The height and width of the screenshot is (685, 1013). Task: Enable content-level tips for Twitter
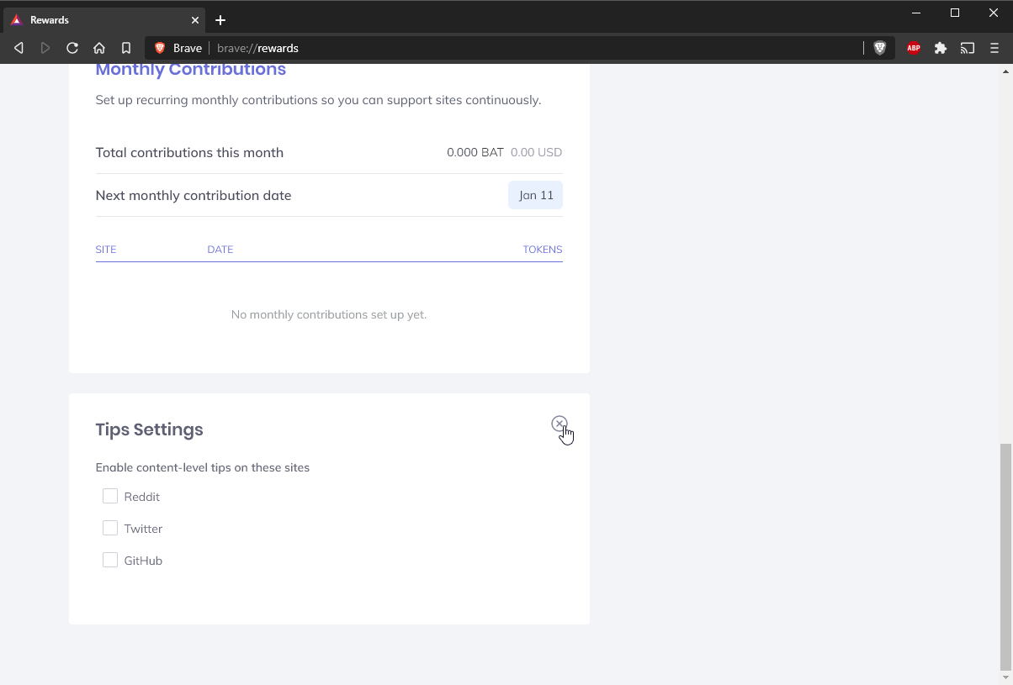point(110,529)
